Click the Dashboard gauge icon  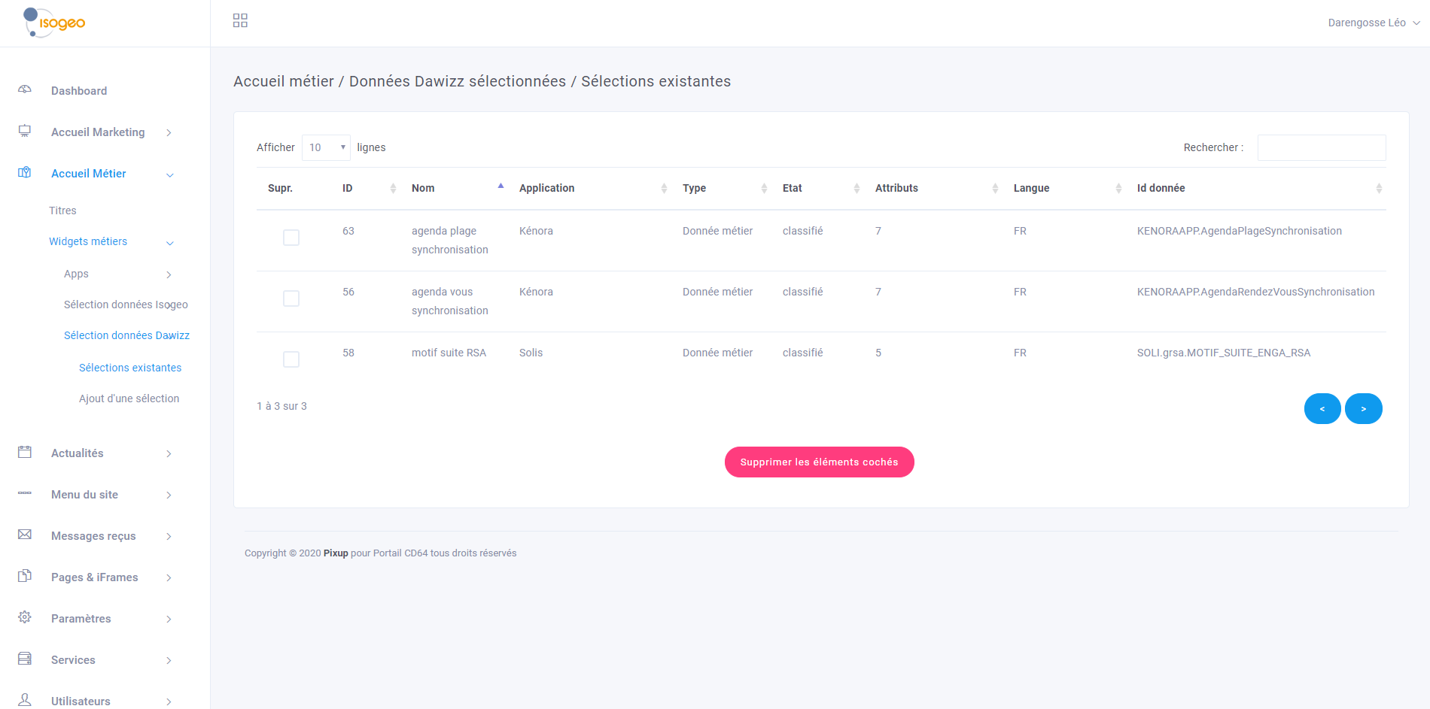(25, 89)
